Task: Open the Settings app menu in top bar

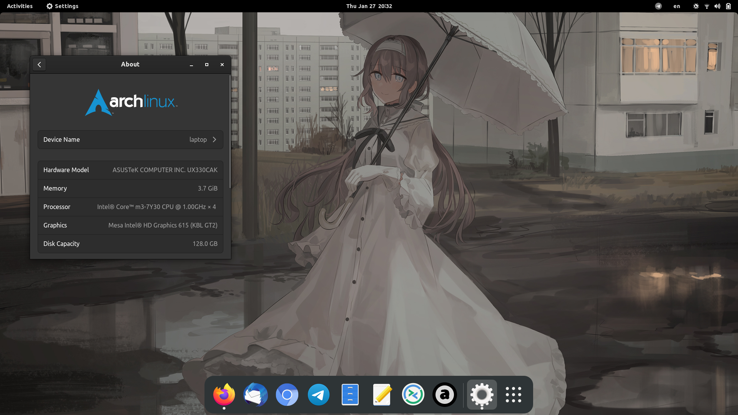Action: click(x=62, y=6)
